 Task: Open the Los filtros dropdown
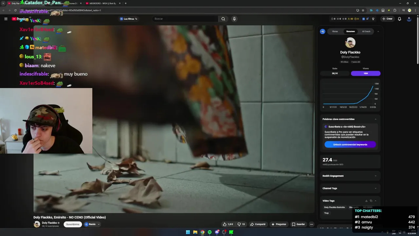(128, 19)
